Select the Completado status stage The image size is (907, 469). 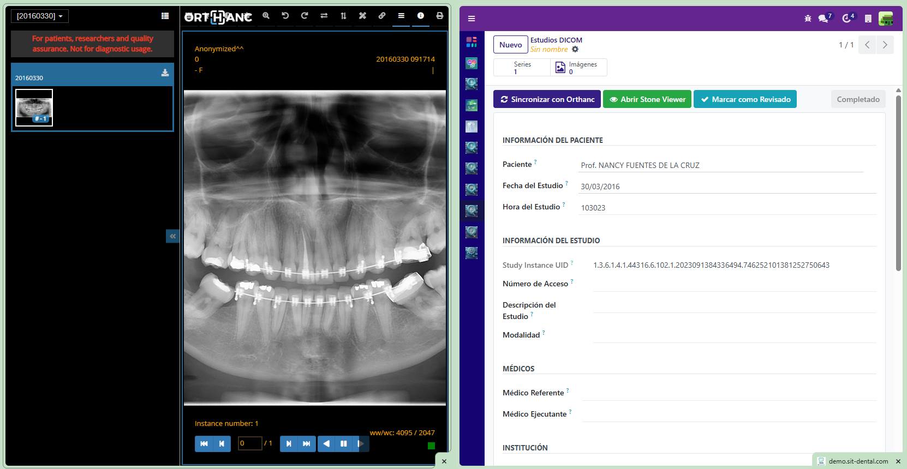pyautogui.click(x=858, y=99)
